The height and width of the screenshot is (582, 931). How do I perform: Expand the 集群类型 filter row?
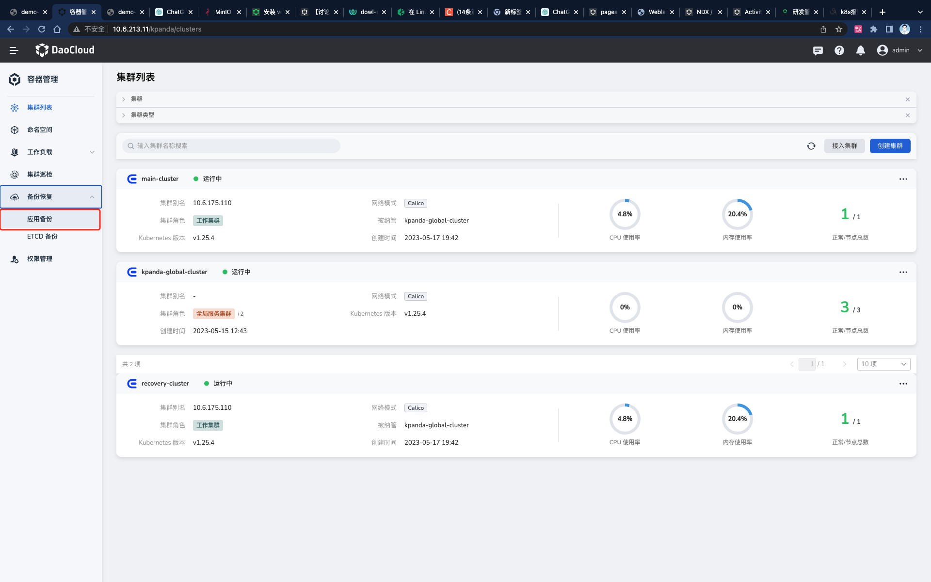(124, 115)
